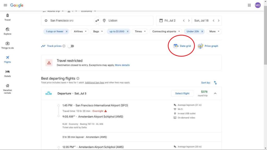Remove the 1 stop or fewer filter
Screen dimensions: 267x150
coord(66,31)
